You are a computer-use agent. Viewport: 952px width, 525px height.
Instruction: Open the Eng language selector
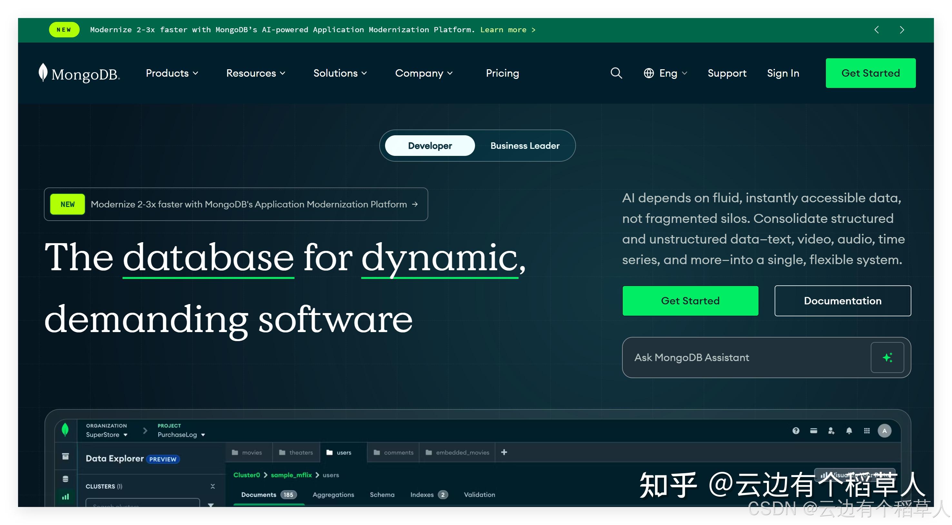(x=665, y=73)
